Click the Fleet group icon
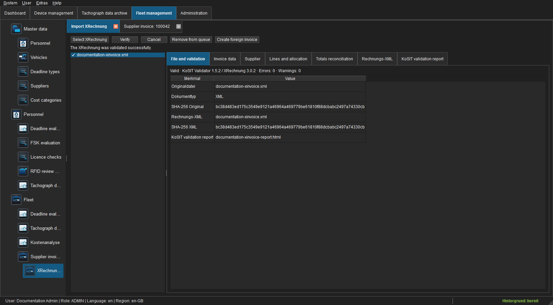 tap(16, 200)
